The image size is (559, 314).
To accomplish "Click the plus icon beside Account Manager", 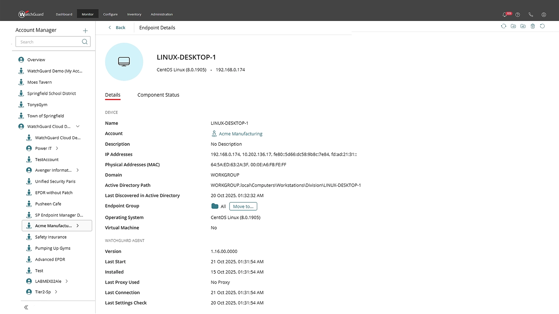I will (85, 31).
